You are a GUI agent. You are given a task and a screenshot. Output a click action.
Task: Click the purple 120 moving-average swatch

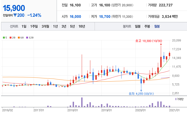(27, 38)
